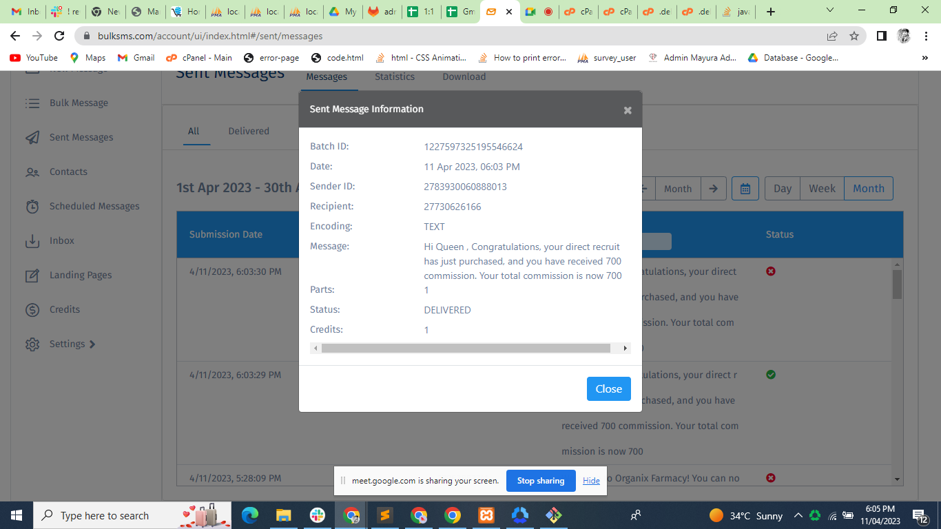Open the Statistics tab
Screen dimensions: 941x529
click(x=395, y=77)
